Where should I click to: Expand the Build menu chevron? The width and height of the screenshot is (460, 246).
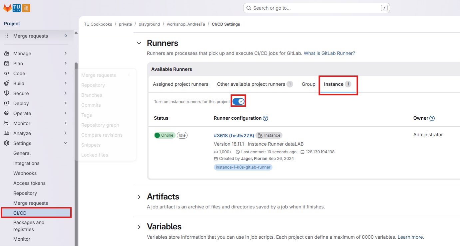(66, 83)
